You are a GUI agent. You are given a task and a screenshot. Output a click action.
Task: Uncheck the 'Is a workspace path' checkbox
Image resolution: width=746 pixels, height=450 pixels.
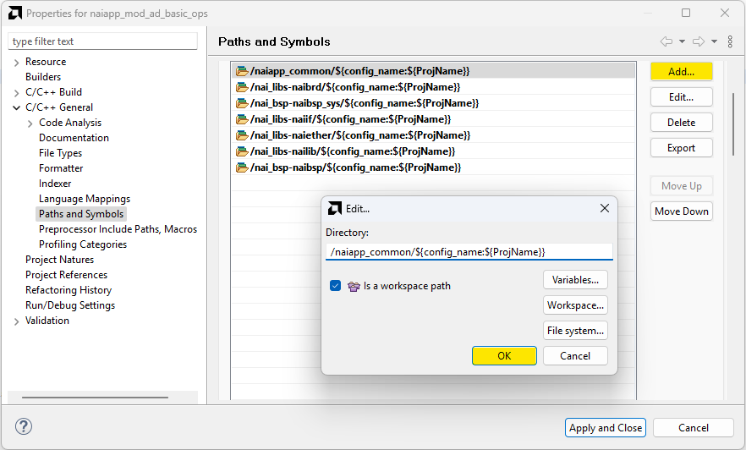pyautogui.click(x=336, y=286)
